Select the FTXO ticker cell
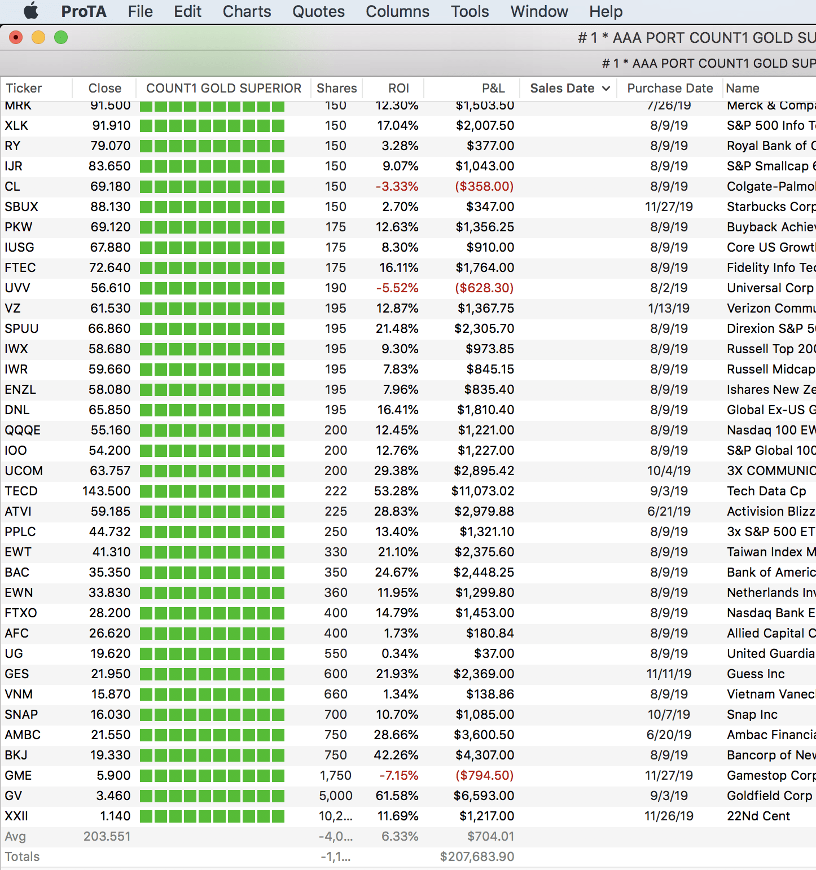 tap(21, 613)
